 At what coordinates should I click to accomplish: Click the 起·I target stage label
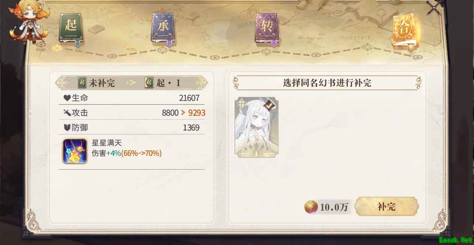[163, 83]
